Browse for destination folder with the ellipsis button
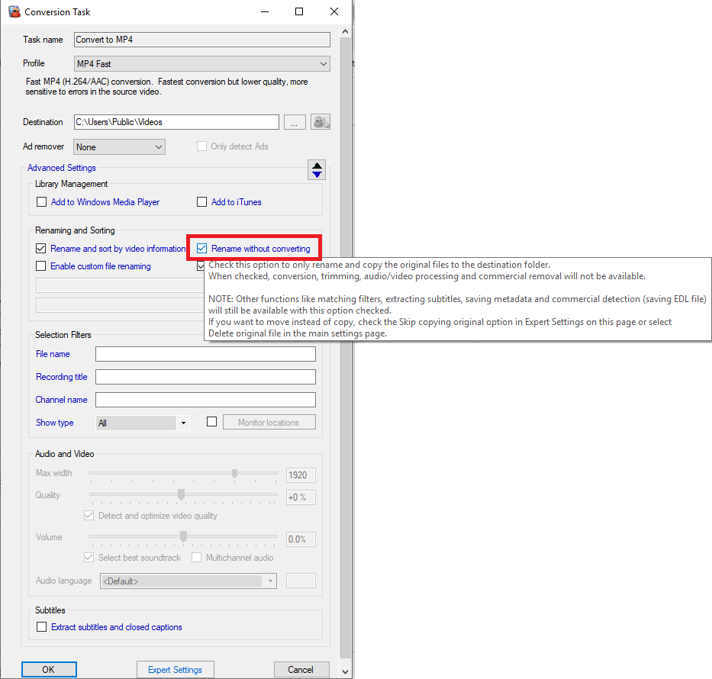The image size is (712, 679). click(x=295, y=122)
